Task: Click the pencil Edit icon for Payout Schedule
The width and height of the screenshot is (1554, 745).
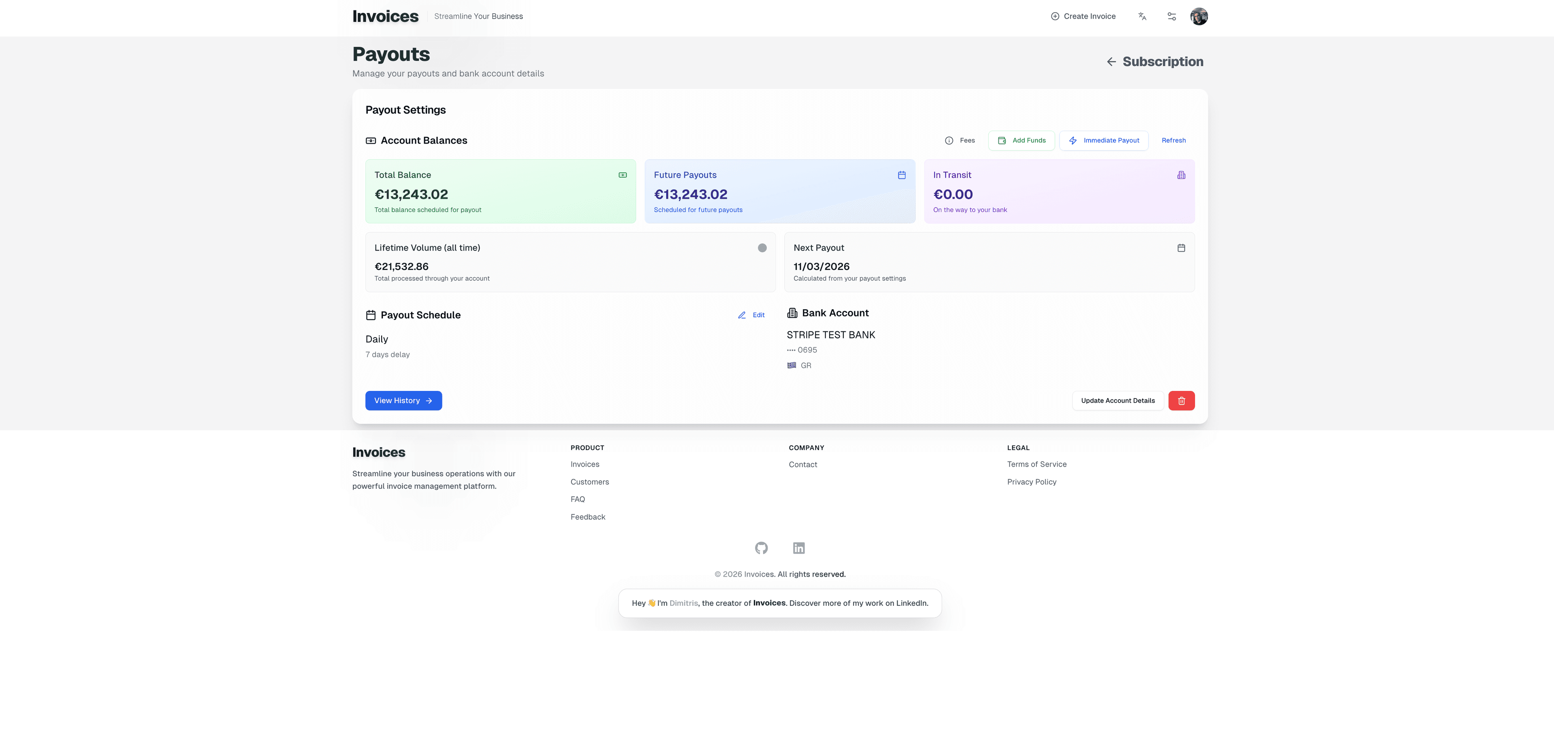Action: click(741, 315)
